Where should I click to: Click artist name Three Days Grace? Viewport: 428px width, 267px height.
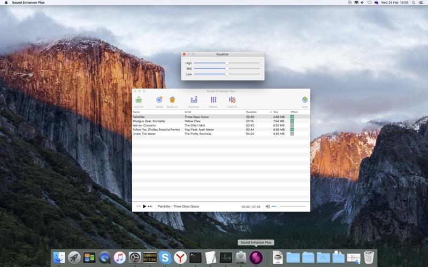tap(196, 117)
